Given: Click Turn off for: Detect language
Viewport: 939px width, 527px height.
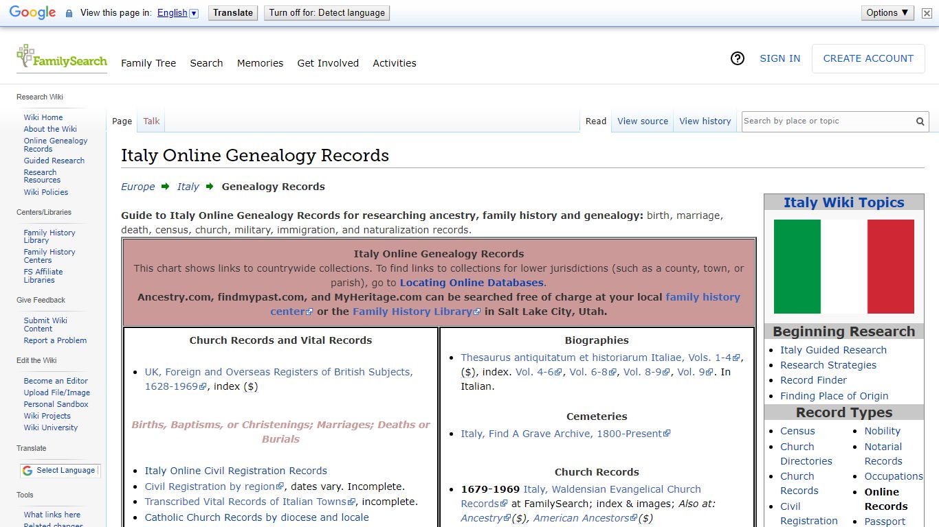Looking at the screenshot, I should pyautogui.click(x=327, y=13).
